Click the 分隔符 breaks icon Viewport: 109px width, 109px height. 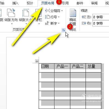coord(47,11)
